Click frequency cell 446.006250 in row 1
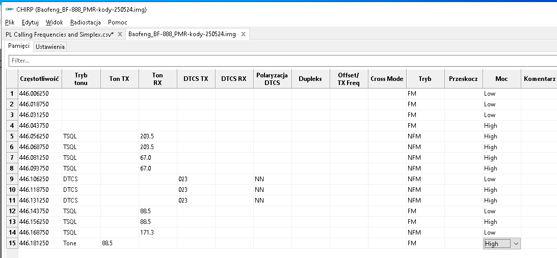This screenshot has height=258, width=557. tap(39, 94)
